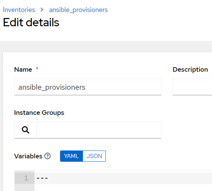Click into the Description text field
Screen dimensions: 212x191
pos(192,87)
